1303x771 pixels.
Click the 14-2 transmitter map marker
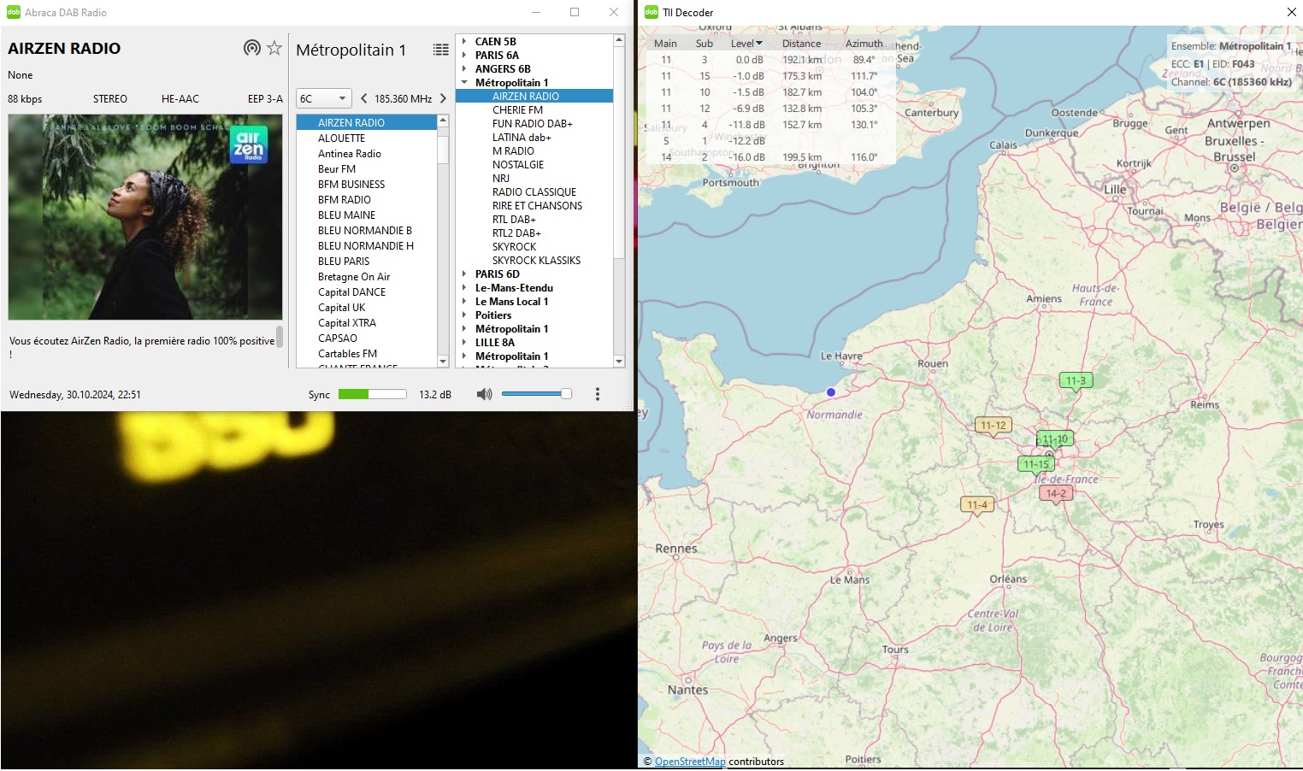coord(1056,495)
